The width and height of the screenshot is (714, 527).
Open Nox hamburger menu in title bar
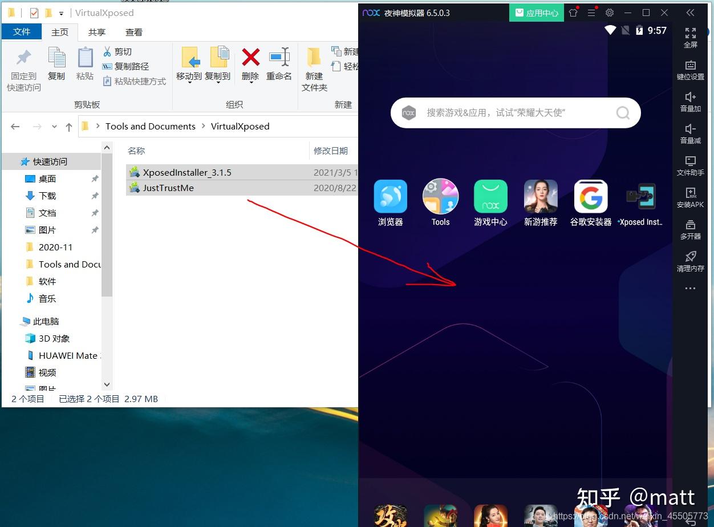[591, 13]
